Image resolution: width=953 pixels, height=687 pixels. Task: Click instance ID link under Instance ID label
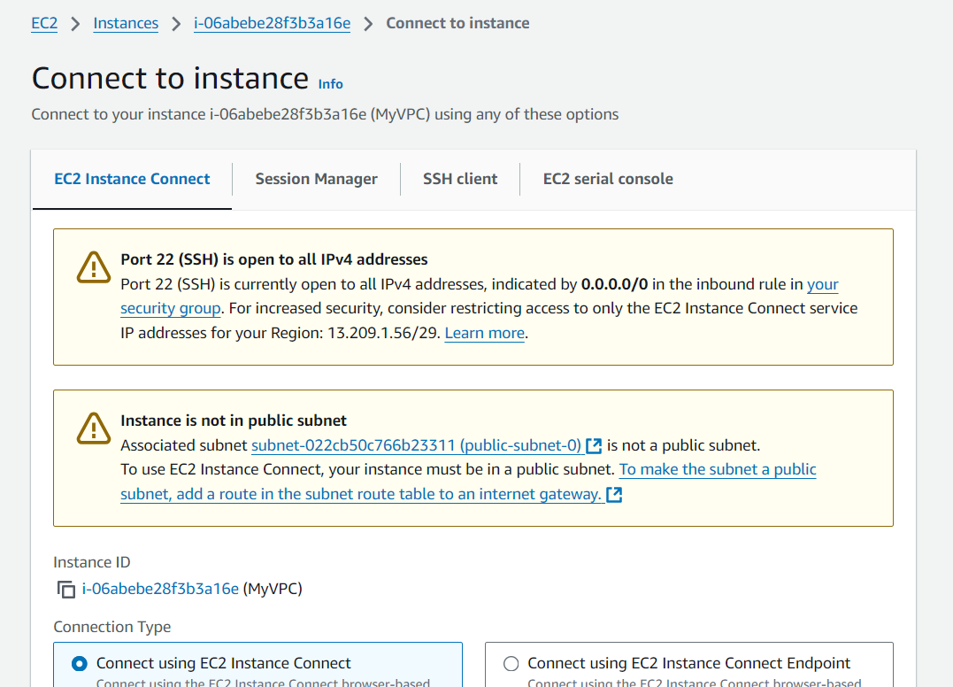click(x=160, y=589)
